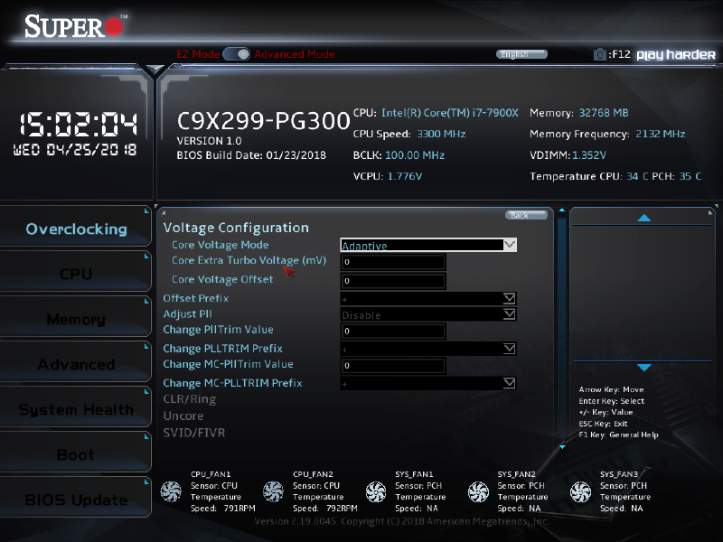The height and width of the screenshot is (542, 723).
Task: Click the Change PllTrim Value field
Action: point(393,331)
